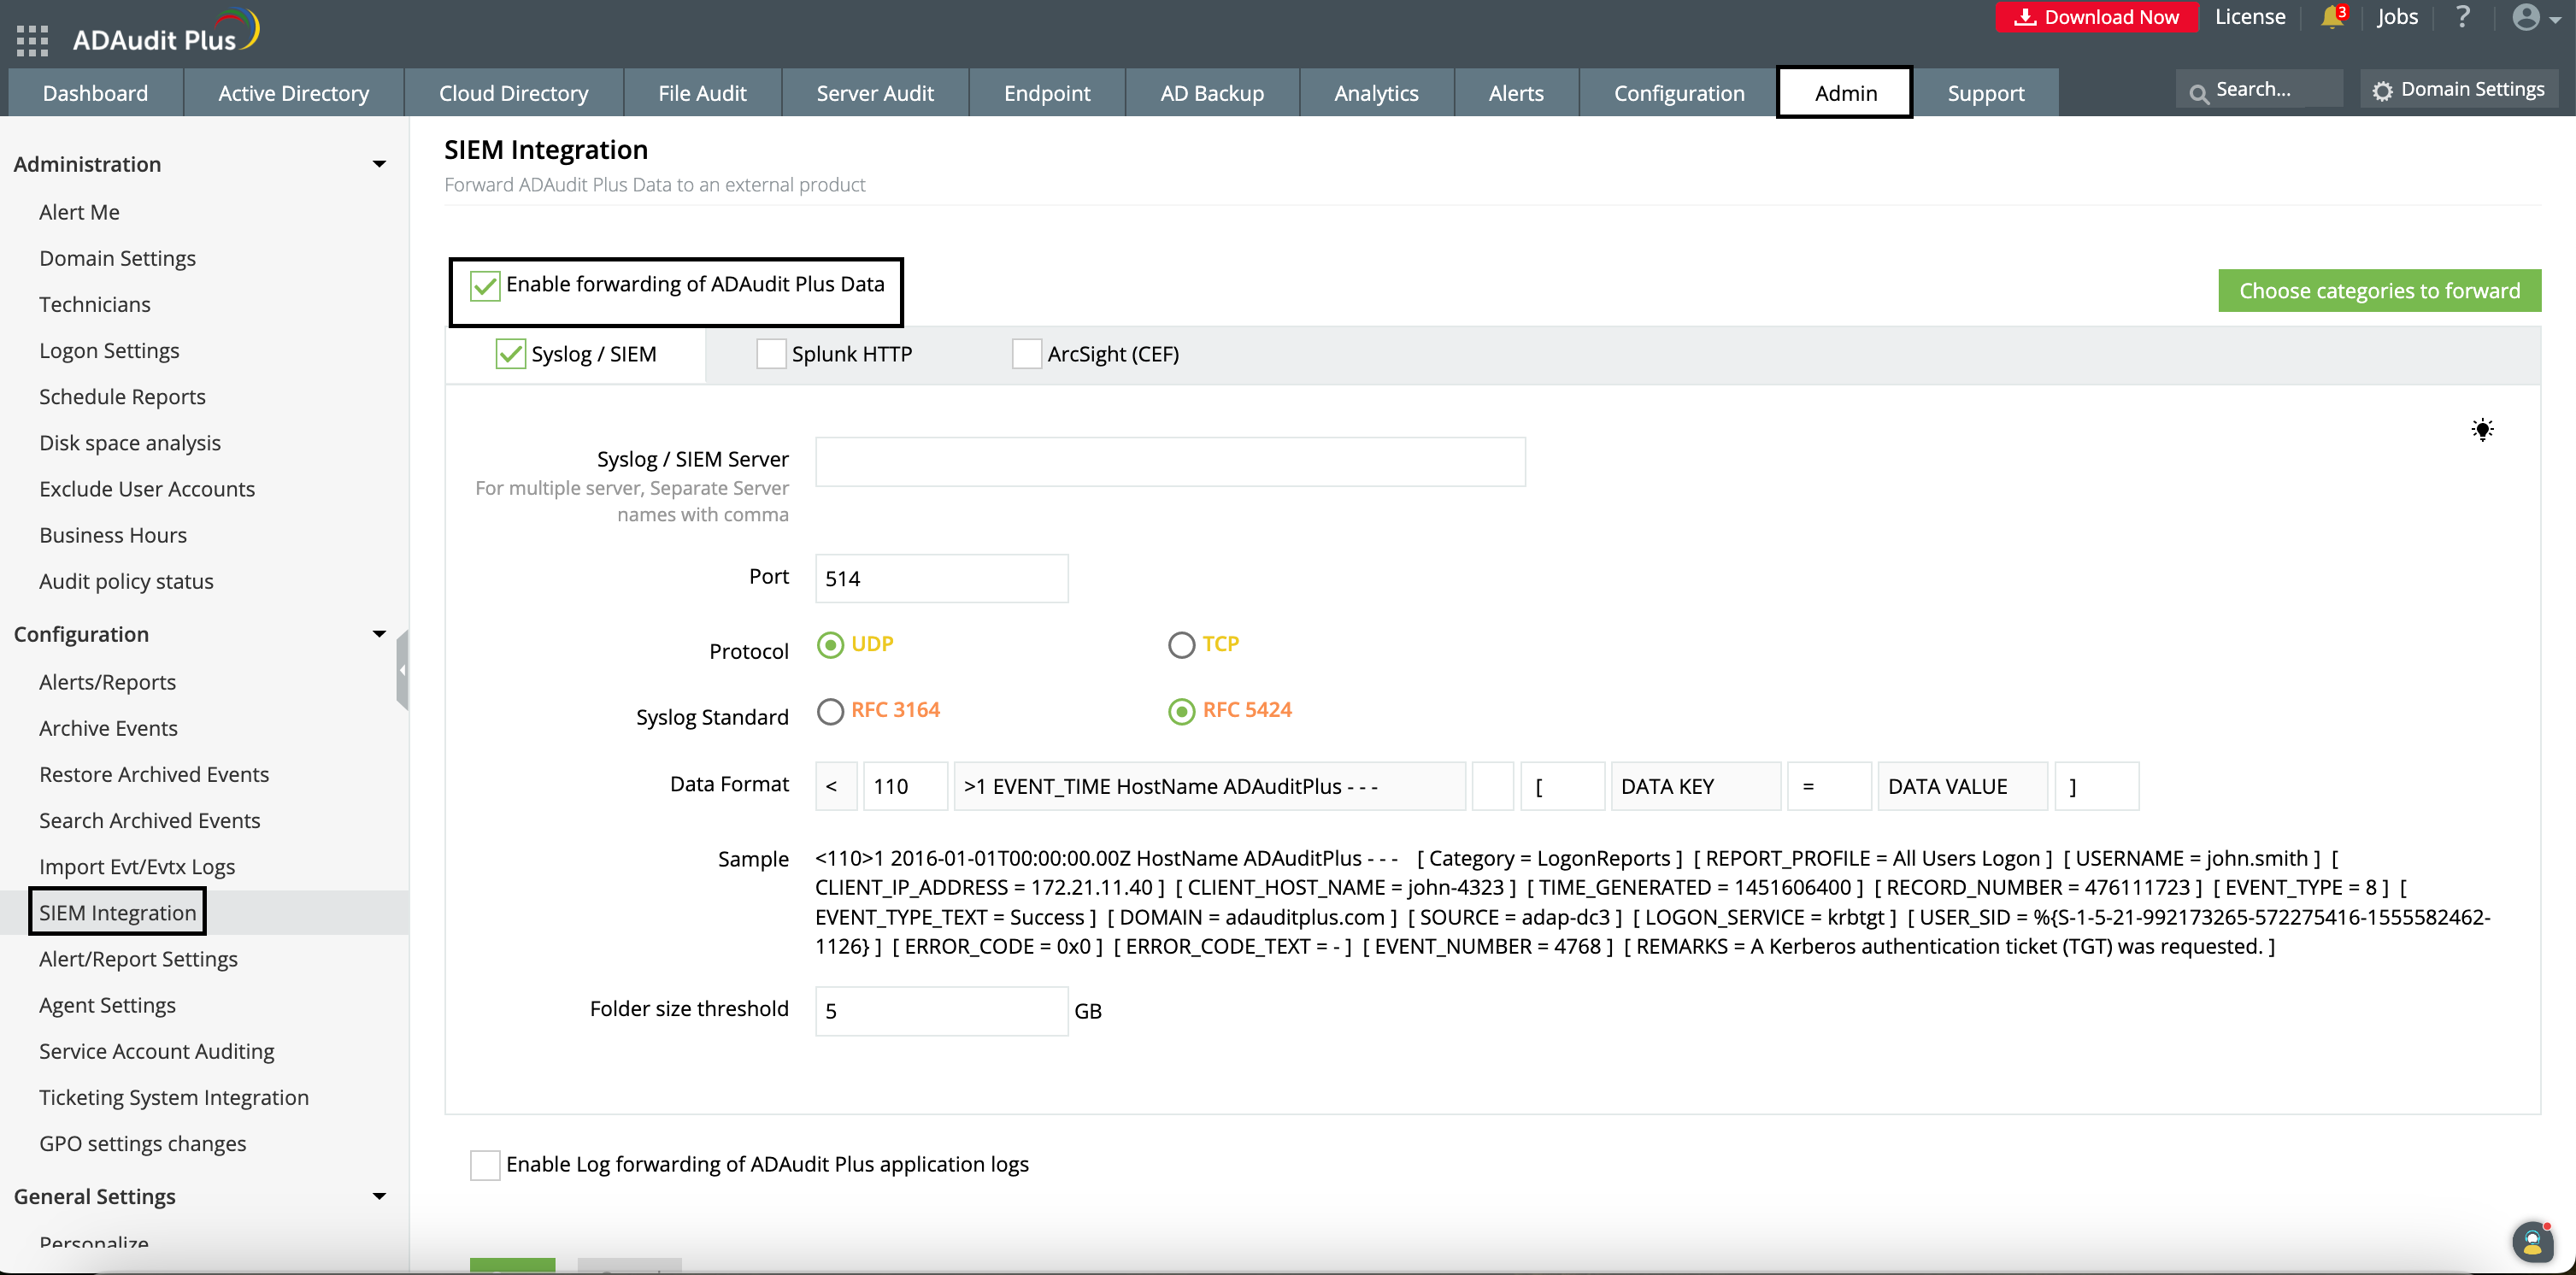Open the apps grid menu icon
Screen dimensions: 2576x1275
point(32,39)
